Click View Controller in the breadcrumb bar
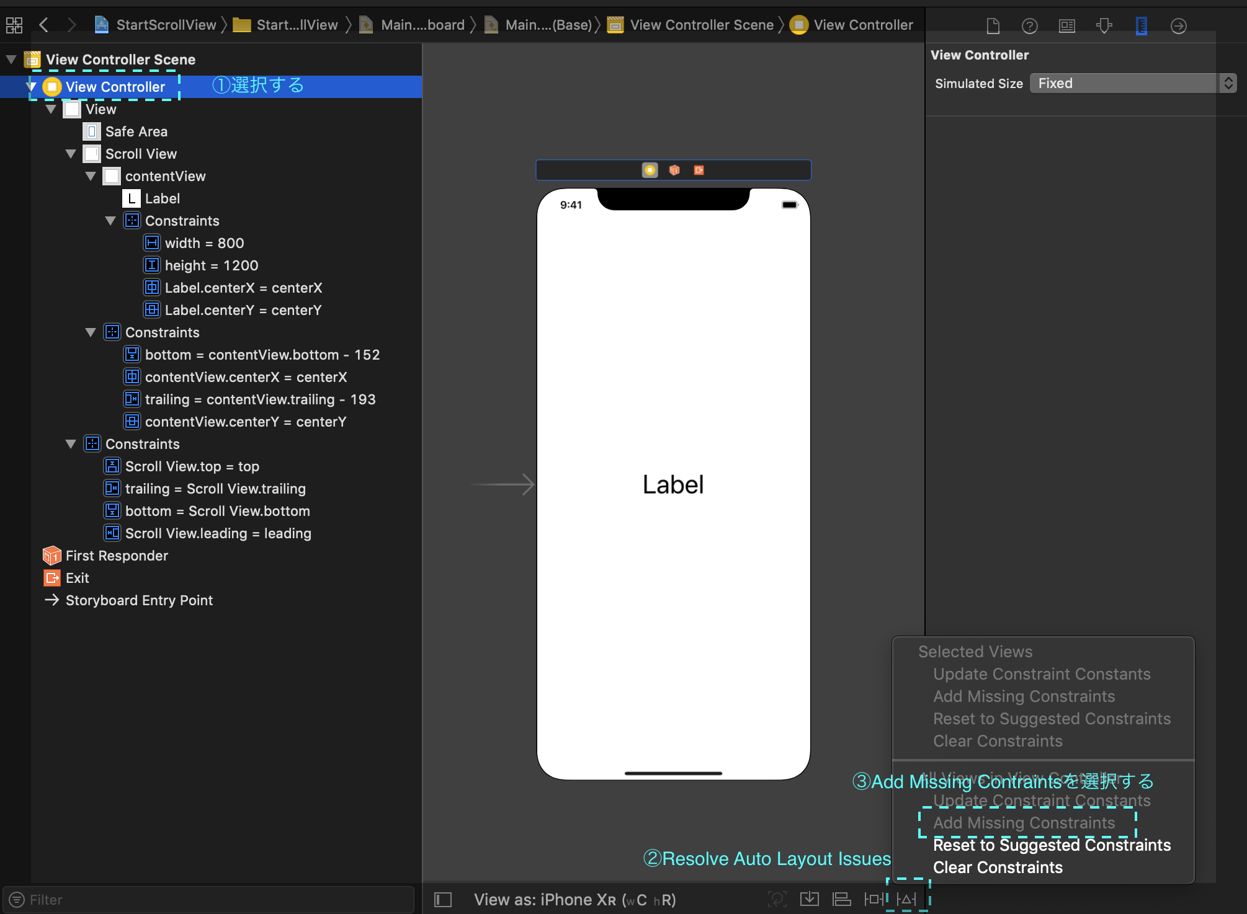 (862, 25)
